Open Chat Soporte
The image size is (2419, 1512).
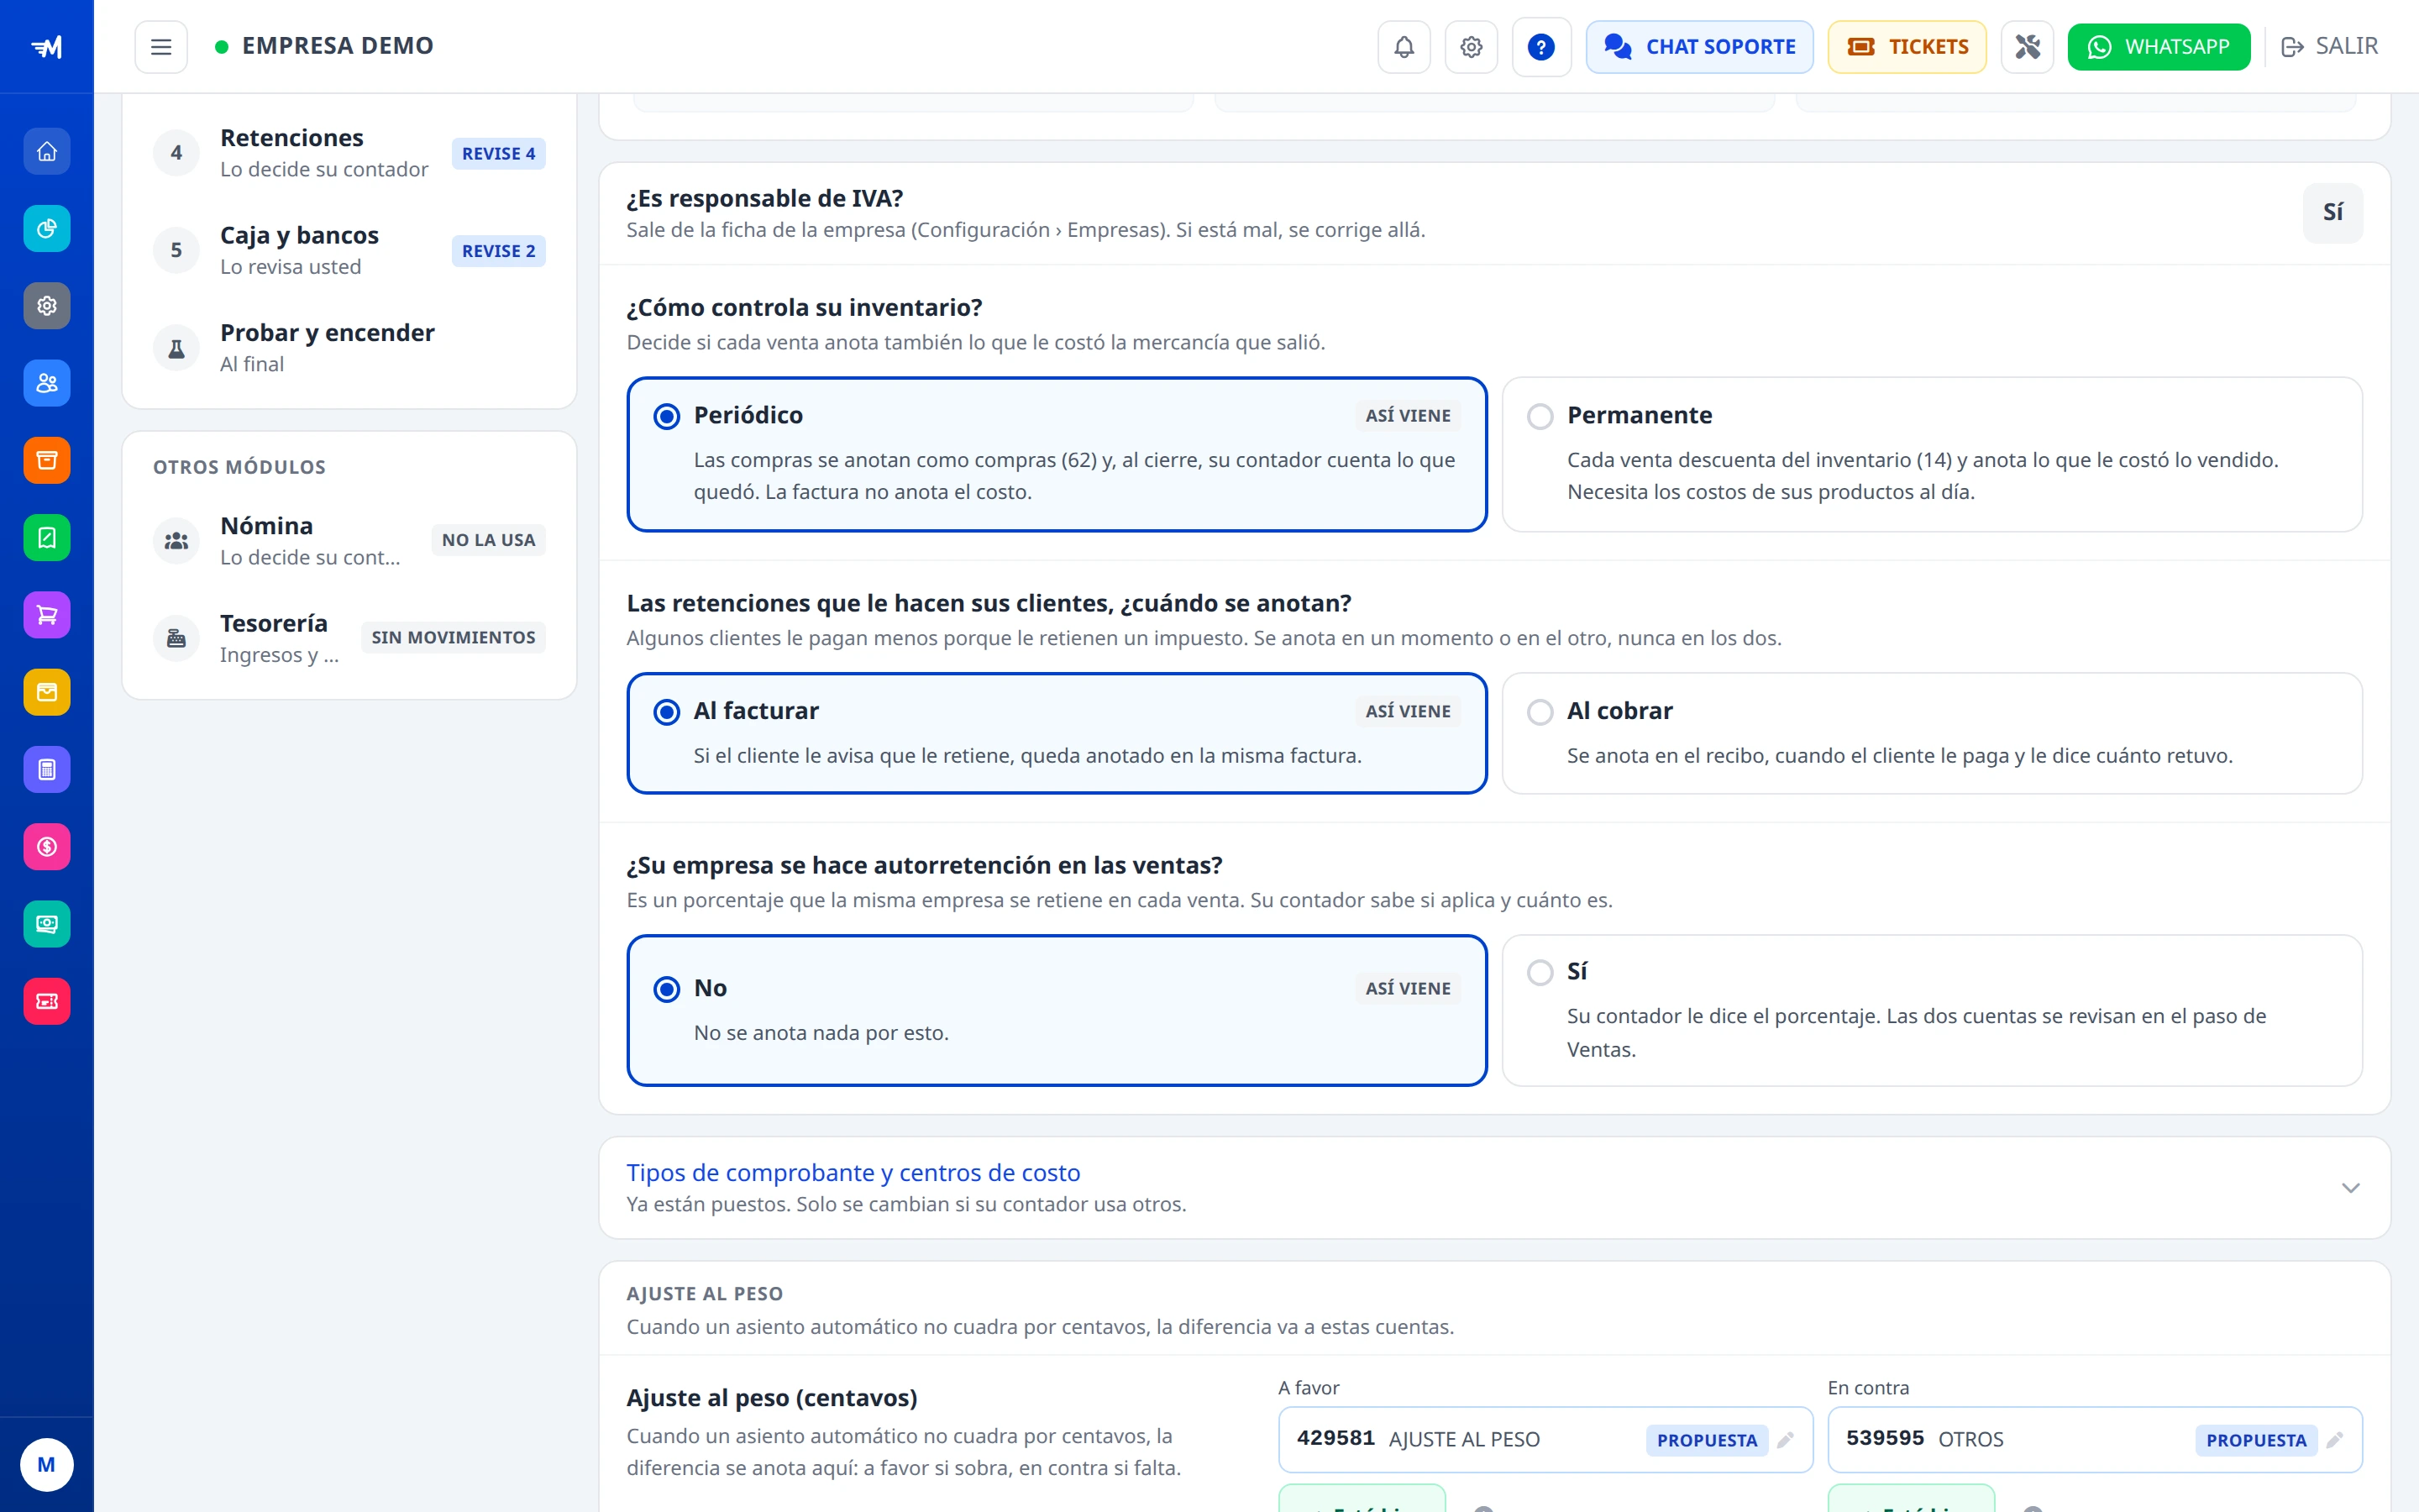click(1699, 47)
